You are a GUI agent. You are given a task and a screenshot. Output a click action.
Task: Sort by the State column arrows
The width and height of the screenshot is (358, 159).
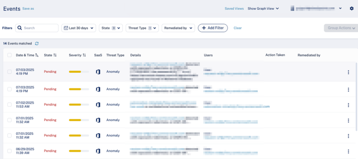[55, 55]
